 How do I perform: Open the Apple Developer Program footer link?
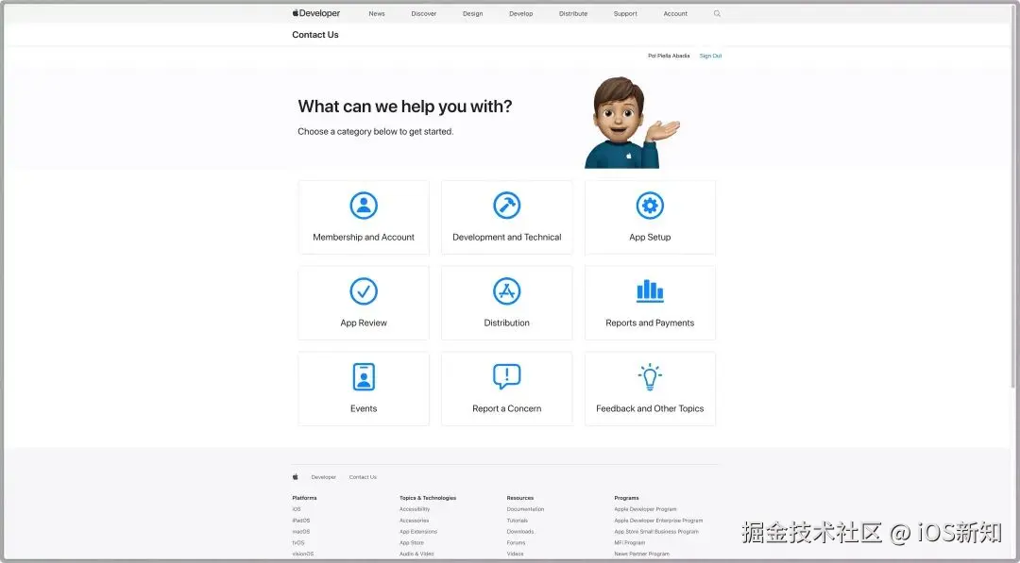pyautogui.click(x=645, y=509)
